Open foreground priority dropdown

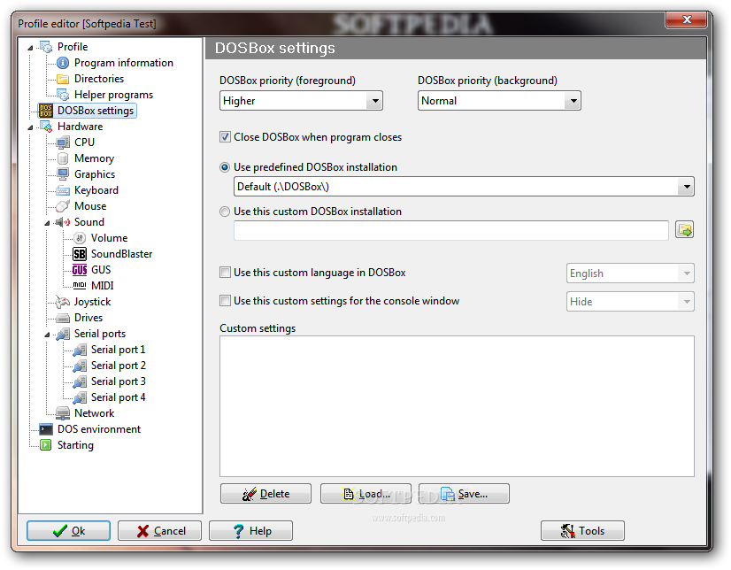click(373, 101)
